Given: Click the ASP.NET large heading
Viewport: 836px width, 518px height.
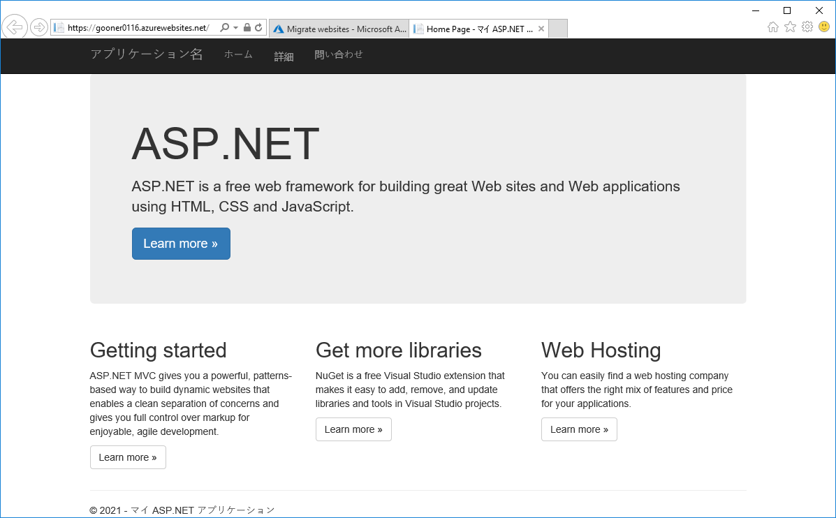Looking at the screenshot, I should (x=226, y=144).
